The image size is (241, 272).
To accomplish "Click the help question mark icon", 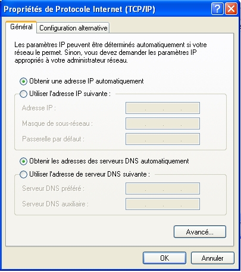I will [x=217, y=9].
